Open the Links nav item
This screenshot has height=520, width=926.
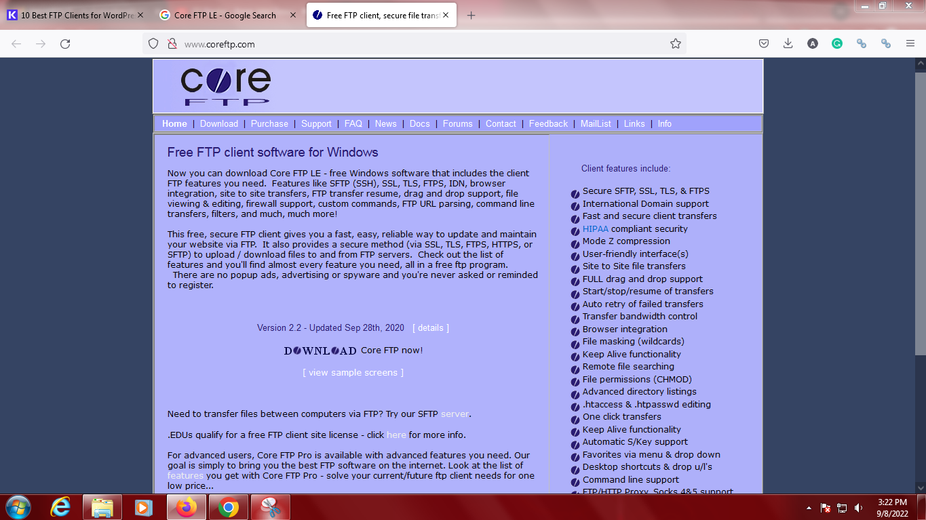click(634, 123)
